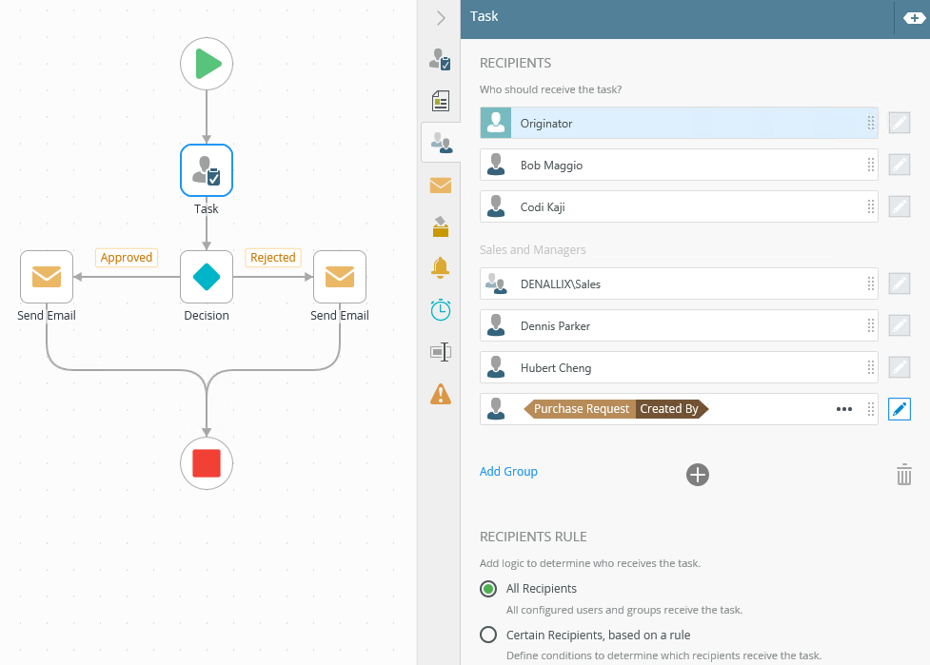This screenshot has height=665, width=930.
Task: Delete recipient with trash icon
Action: (x=904, y=474)
